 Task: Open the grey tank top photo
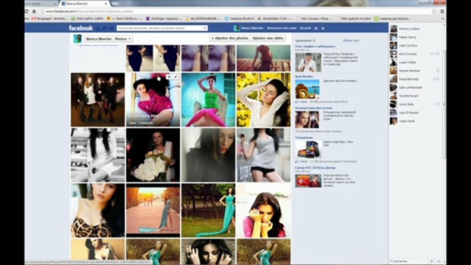263,155
